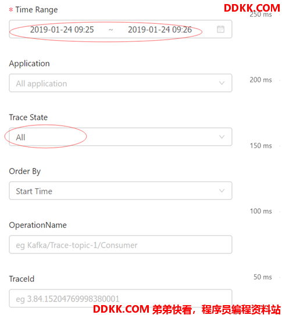
Task: Click the start date 2019-01-24 09:25
Action: 62,30
